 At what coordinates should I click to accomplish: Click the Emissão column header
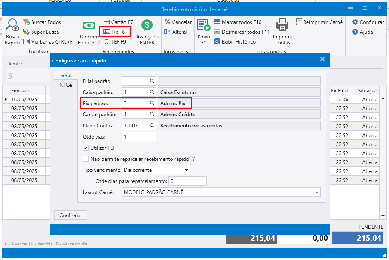pyautogui.click(x=27, y=91)
